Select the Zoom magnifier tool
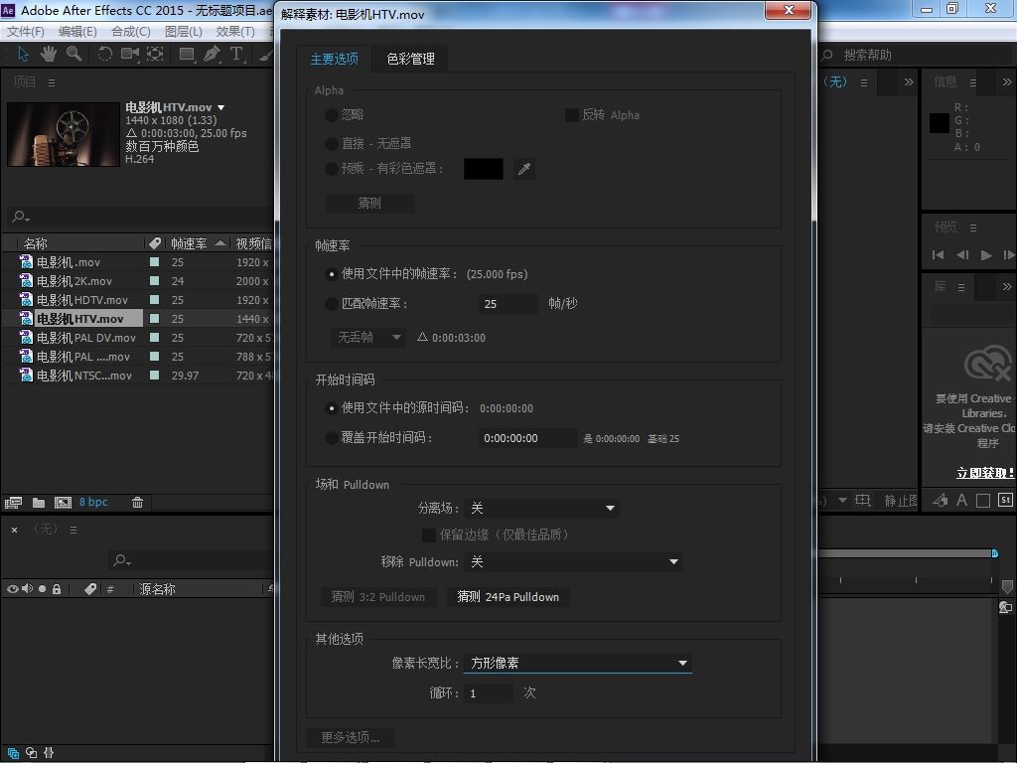Screen dimensions: 1017x763 (73, 54)
